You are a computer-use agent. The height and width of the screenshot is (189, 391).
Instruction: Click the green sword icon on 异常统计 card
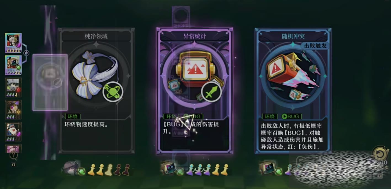(212, 92)
